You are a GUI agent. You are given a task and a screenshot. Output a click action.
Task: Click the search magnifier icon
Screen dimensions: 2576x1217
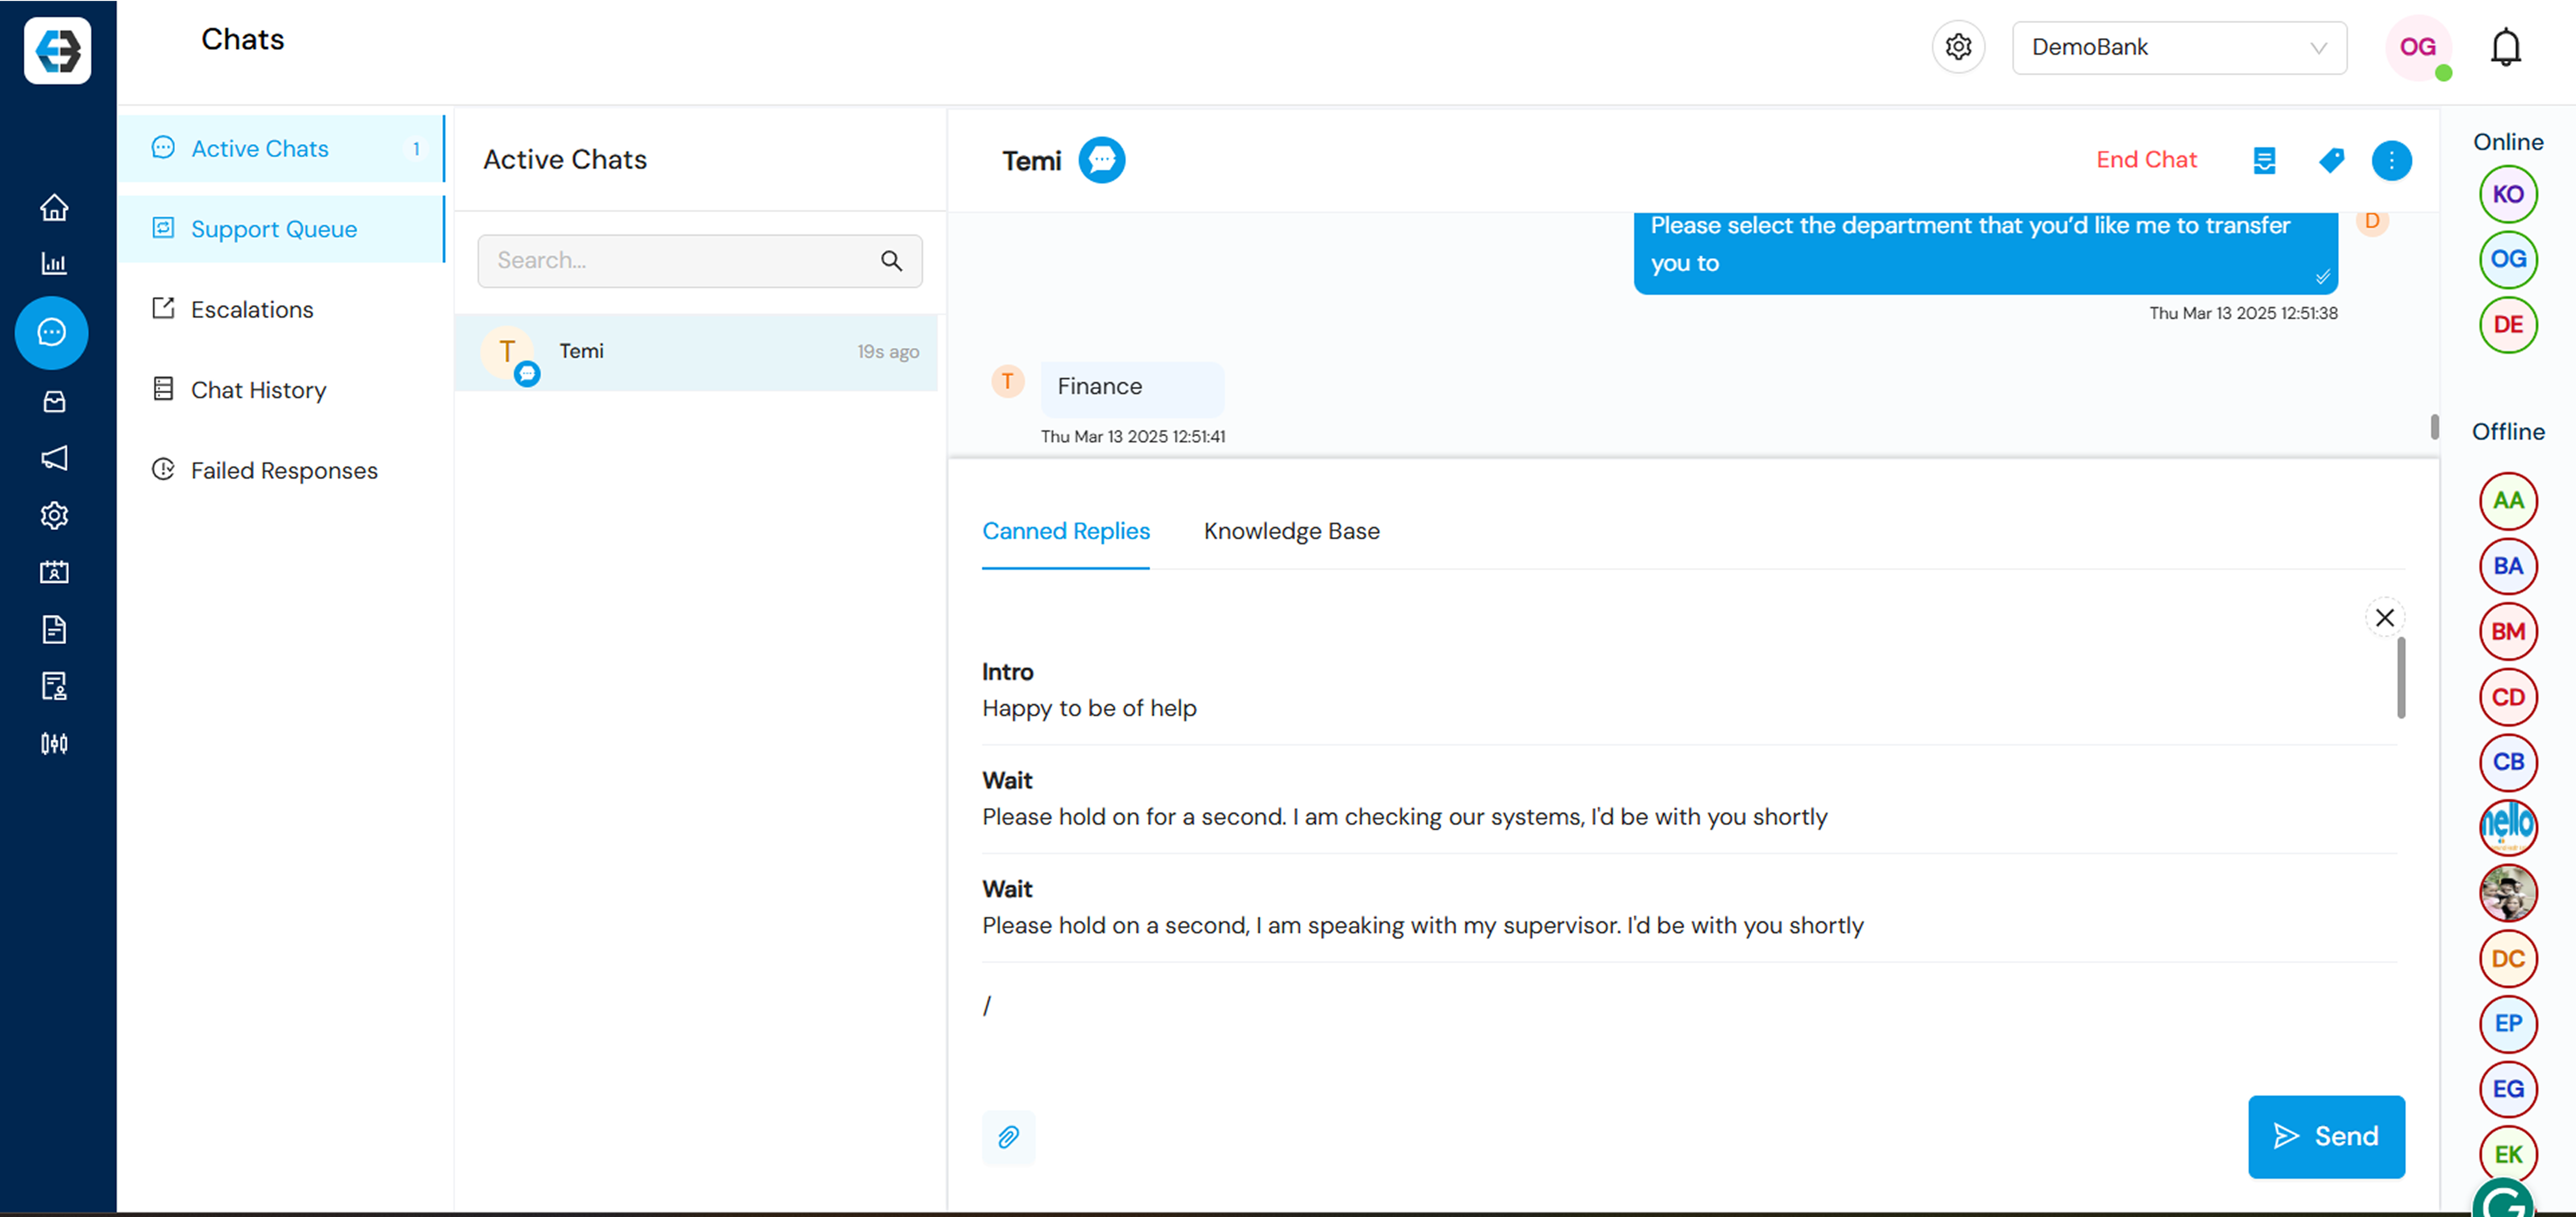tap(891, 261)
